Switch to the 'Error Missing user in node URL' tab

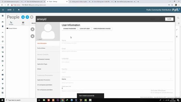click(x=102, y=2)
